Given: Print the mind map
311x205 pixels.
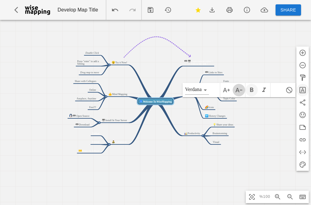Looking at the screenshot, I should [x=230, y=10].
